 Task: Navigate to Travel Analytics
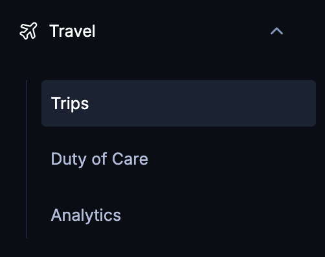[86, 215]
